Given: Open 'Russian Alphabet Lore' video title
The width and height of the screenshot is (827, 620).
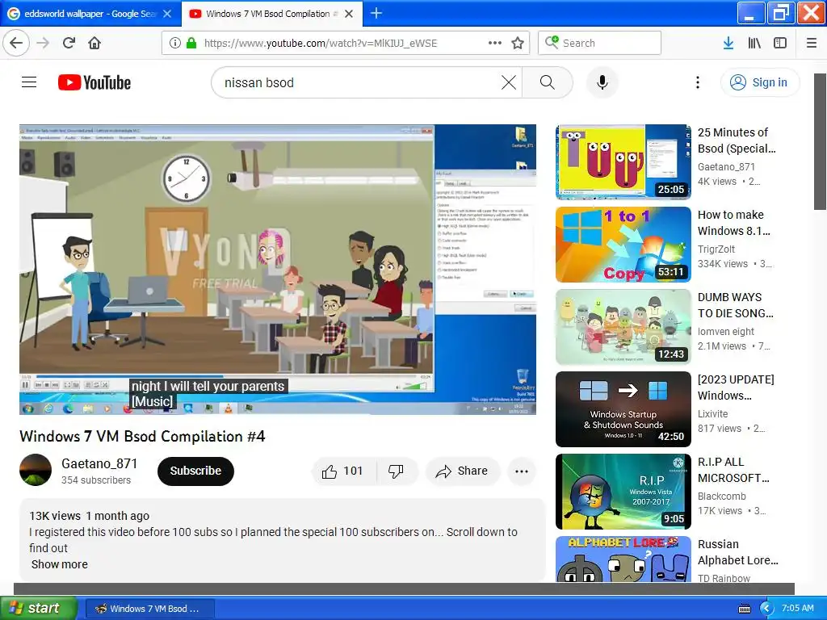Looking at the screenshot, I should [x=738, y=552].
